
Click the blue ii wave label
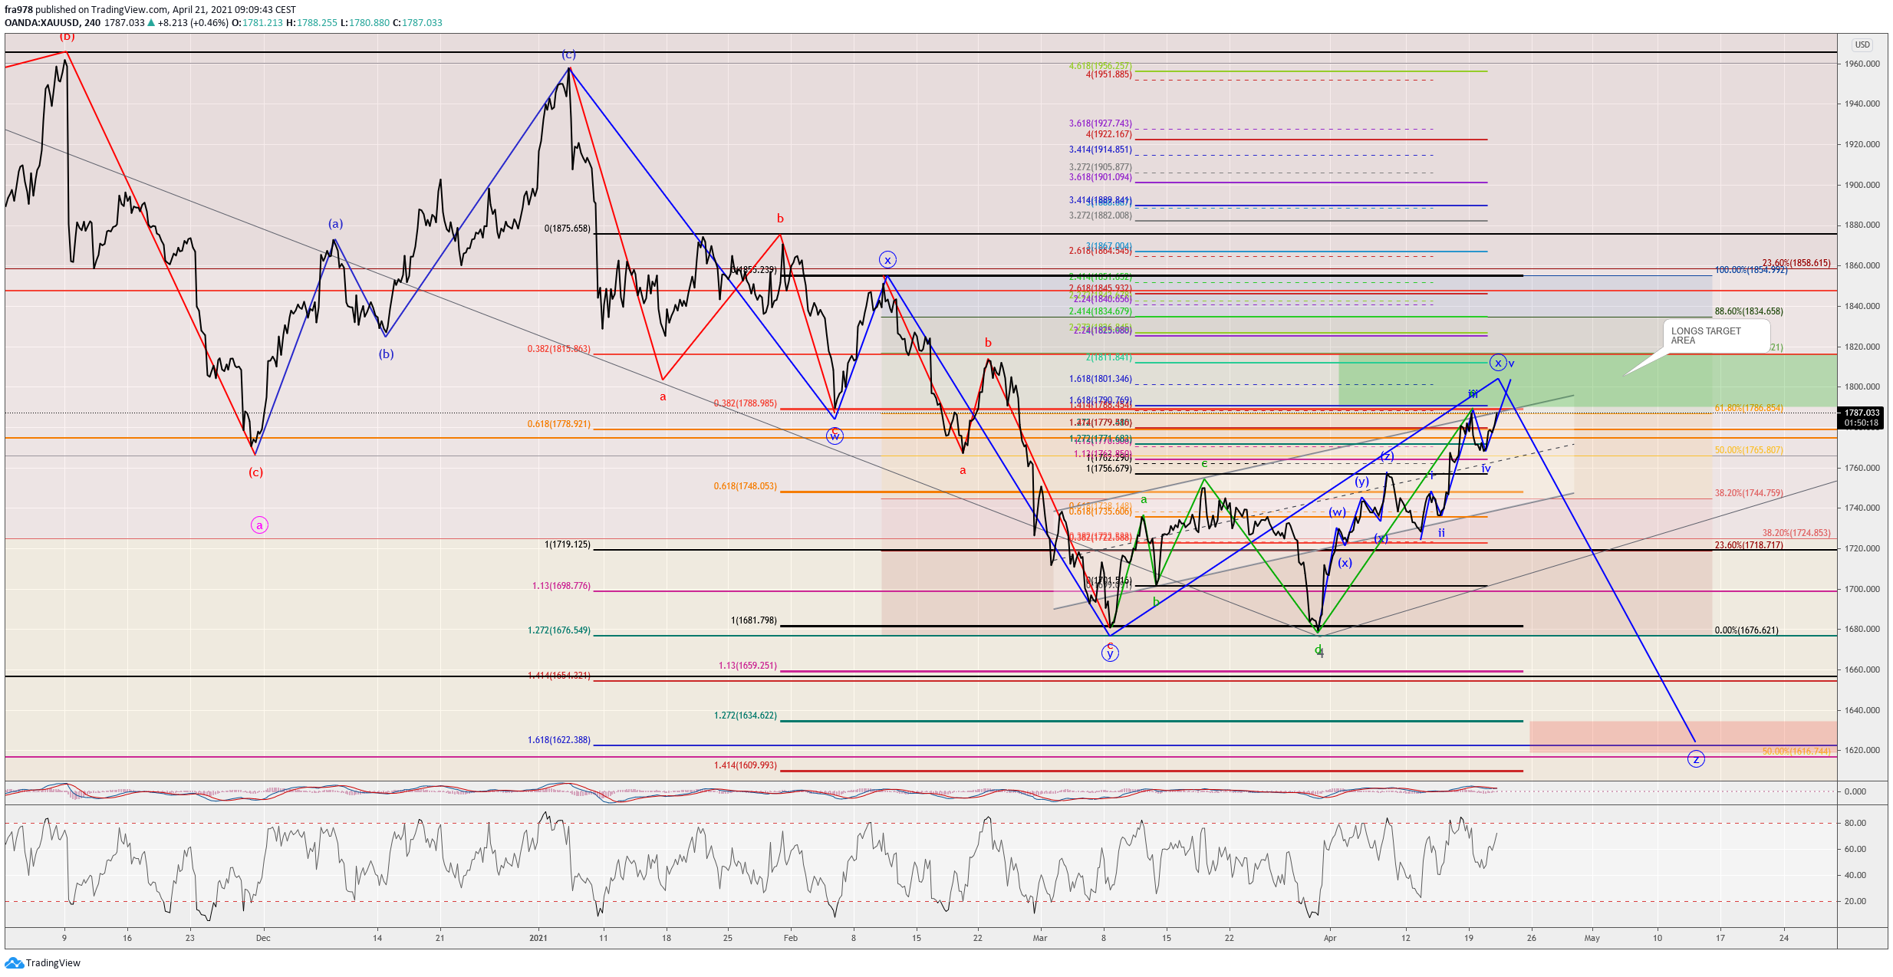click(x=1441, y=533)
